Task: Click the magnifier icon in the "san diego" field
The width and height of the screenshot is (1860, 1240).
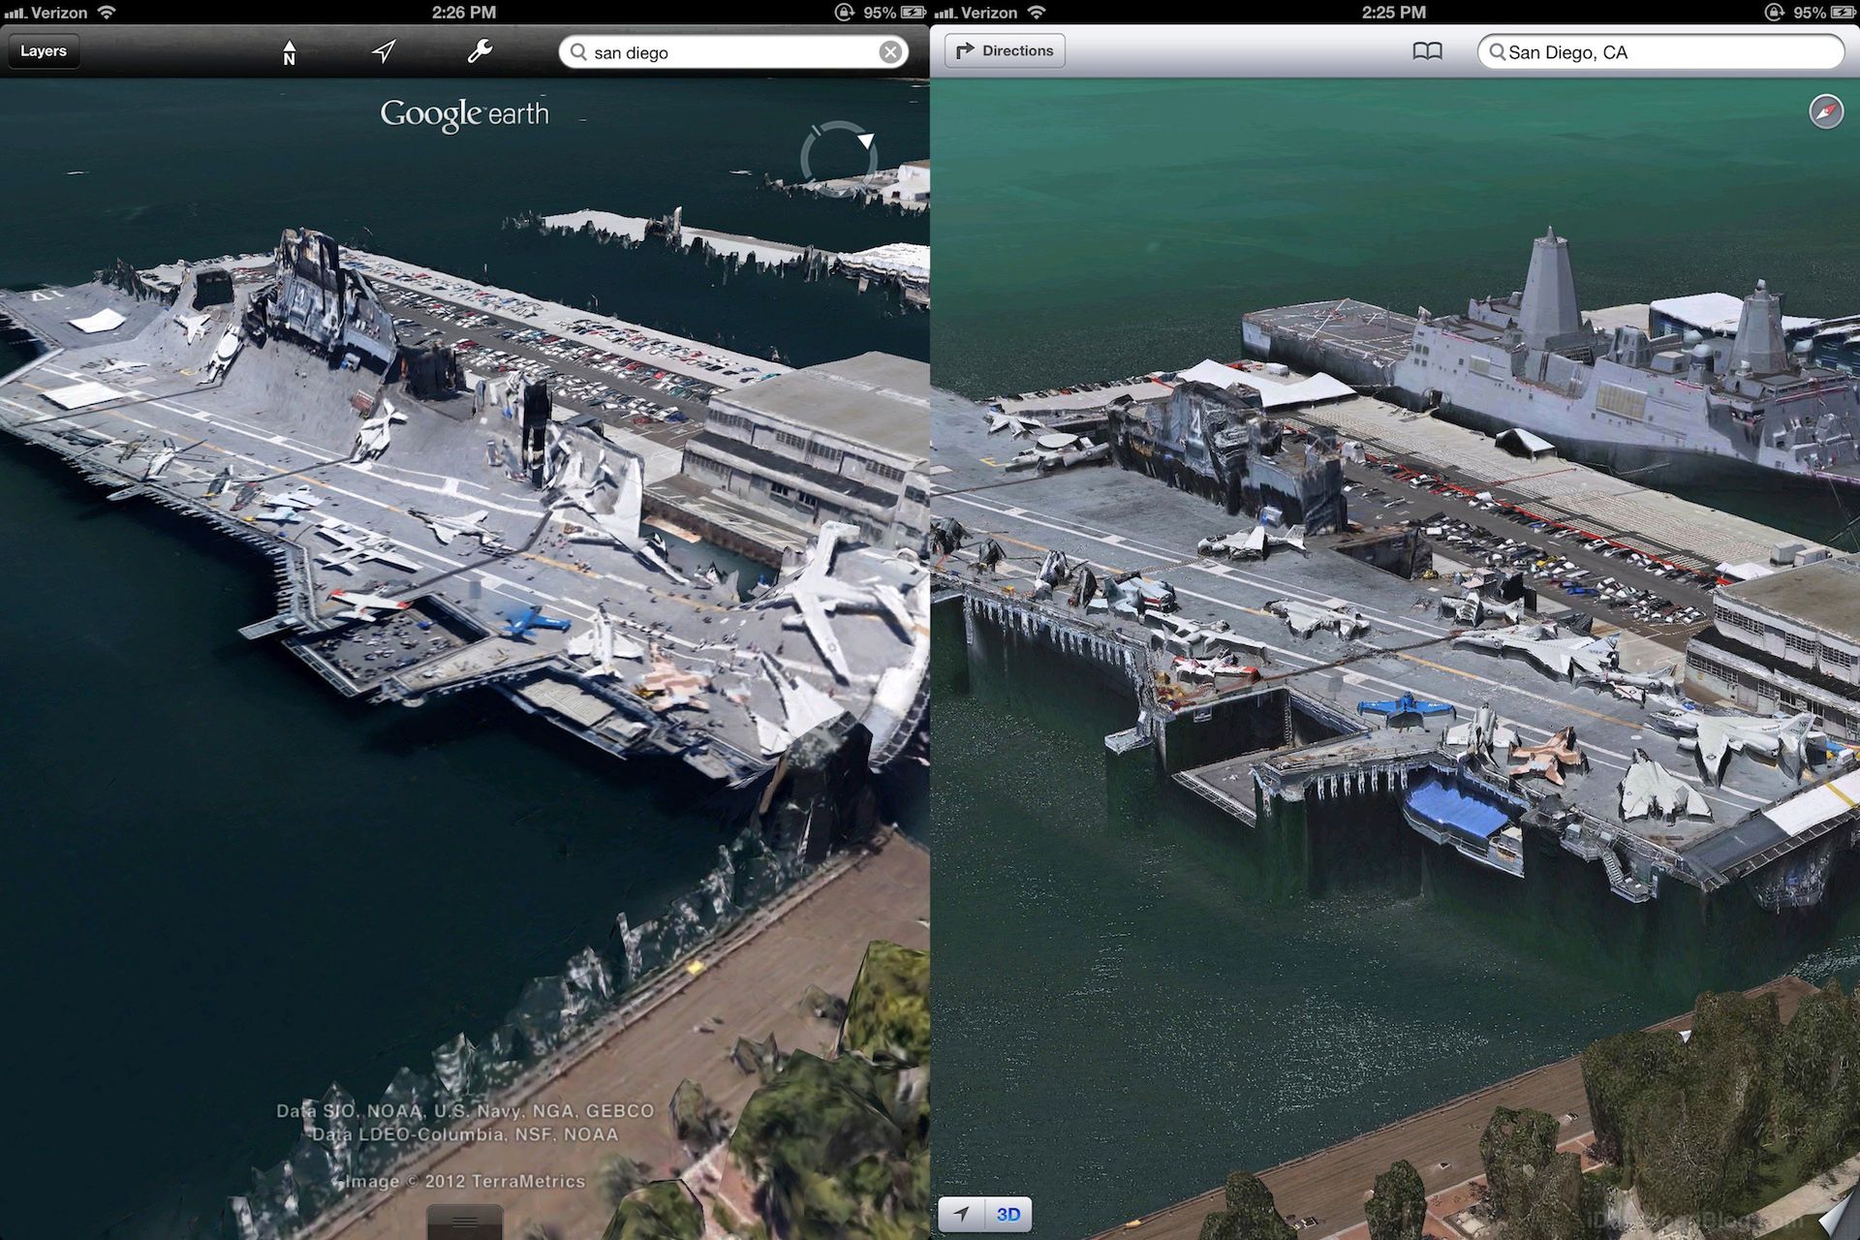Action: pyautogui.click(x=578, y=52)
